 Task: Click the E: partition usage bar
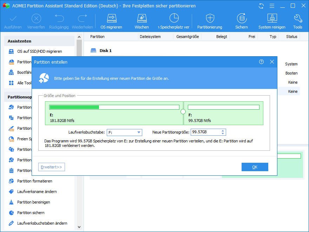pyautogui.click(x=114, y=107)
